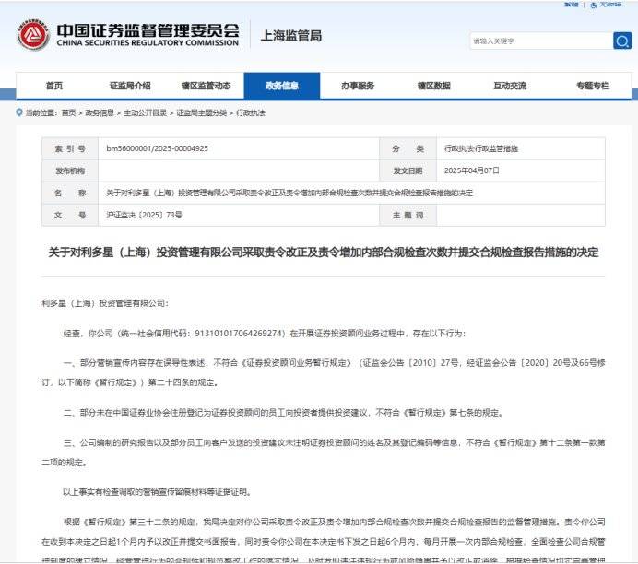Image resolution: width=638 pixels, height=564 pixels.
Task: Click 首页 in the breadcrumb
Action: point(69,112)
